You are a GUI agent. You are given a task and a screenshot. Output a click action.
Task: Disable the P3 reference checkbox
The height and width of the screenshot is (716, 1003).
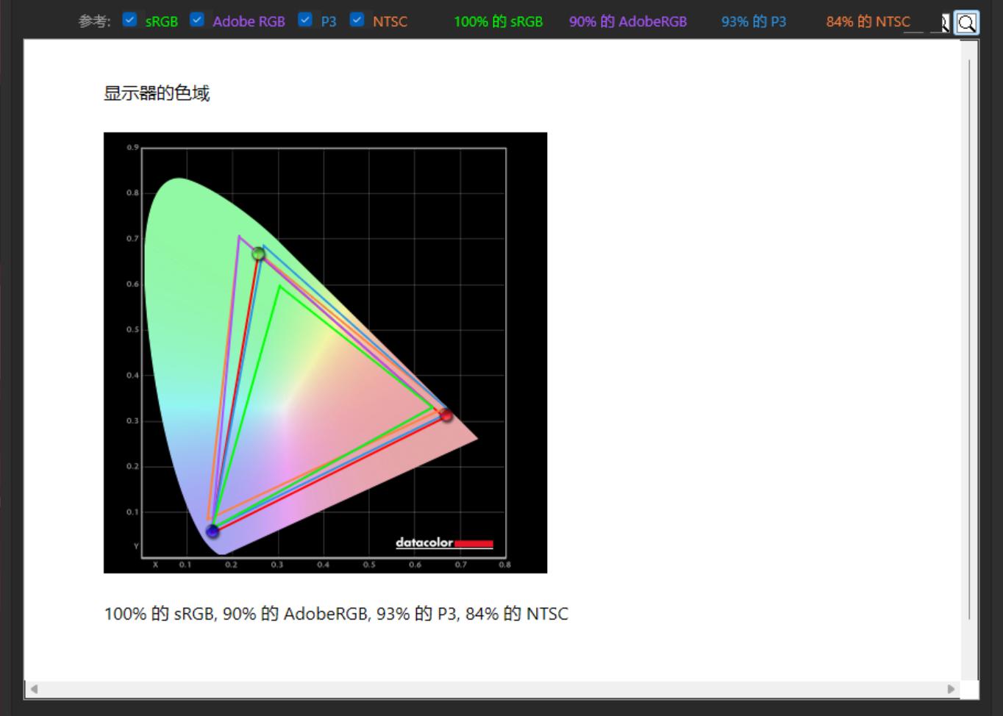tap(305, 21)
